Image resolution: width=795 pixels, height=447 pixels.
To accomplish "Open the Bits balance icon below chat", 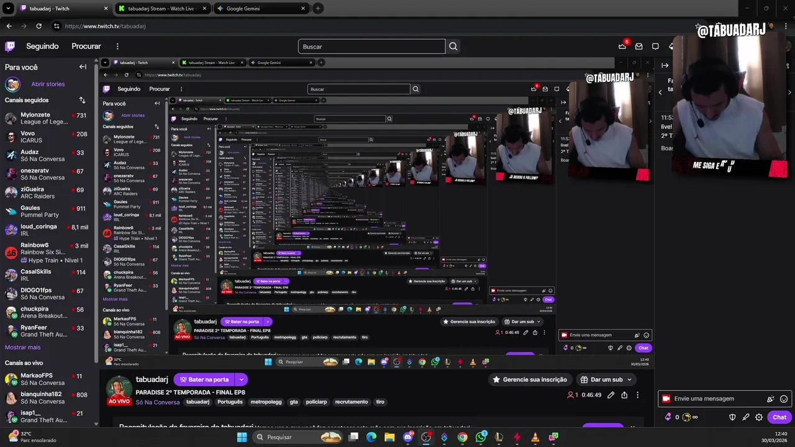I will (668, 417).
